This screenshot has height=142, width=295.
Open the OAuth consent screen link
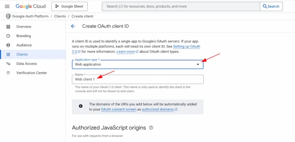(118, 109)
